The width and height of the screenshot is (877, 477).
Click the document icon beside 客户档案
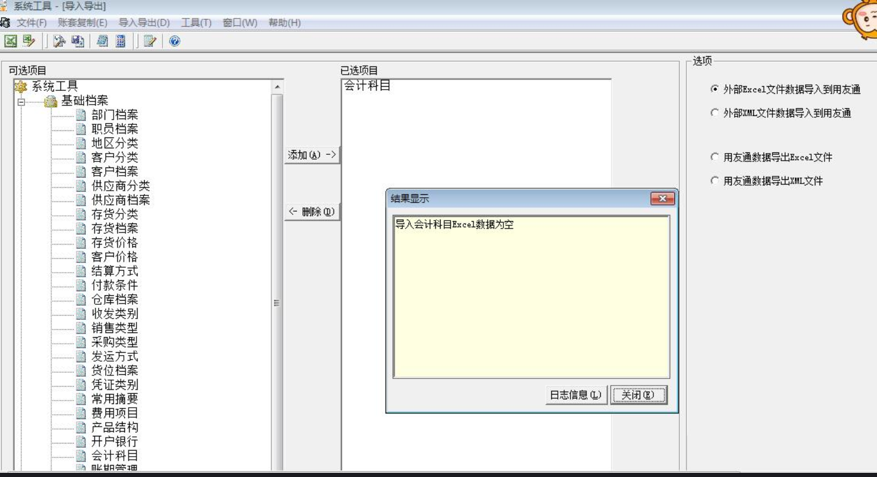coord(81,172)
